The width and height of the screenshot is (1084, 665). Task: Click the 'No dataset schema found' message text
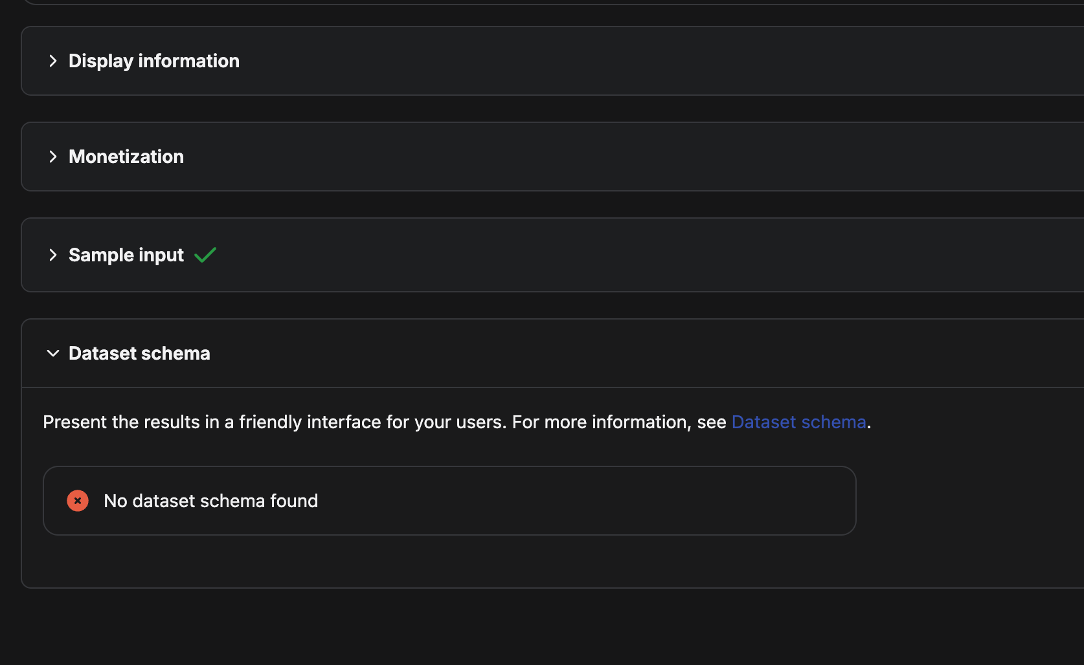click(211, 501)
